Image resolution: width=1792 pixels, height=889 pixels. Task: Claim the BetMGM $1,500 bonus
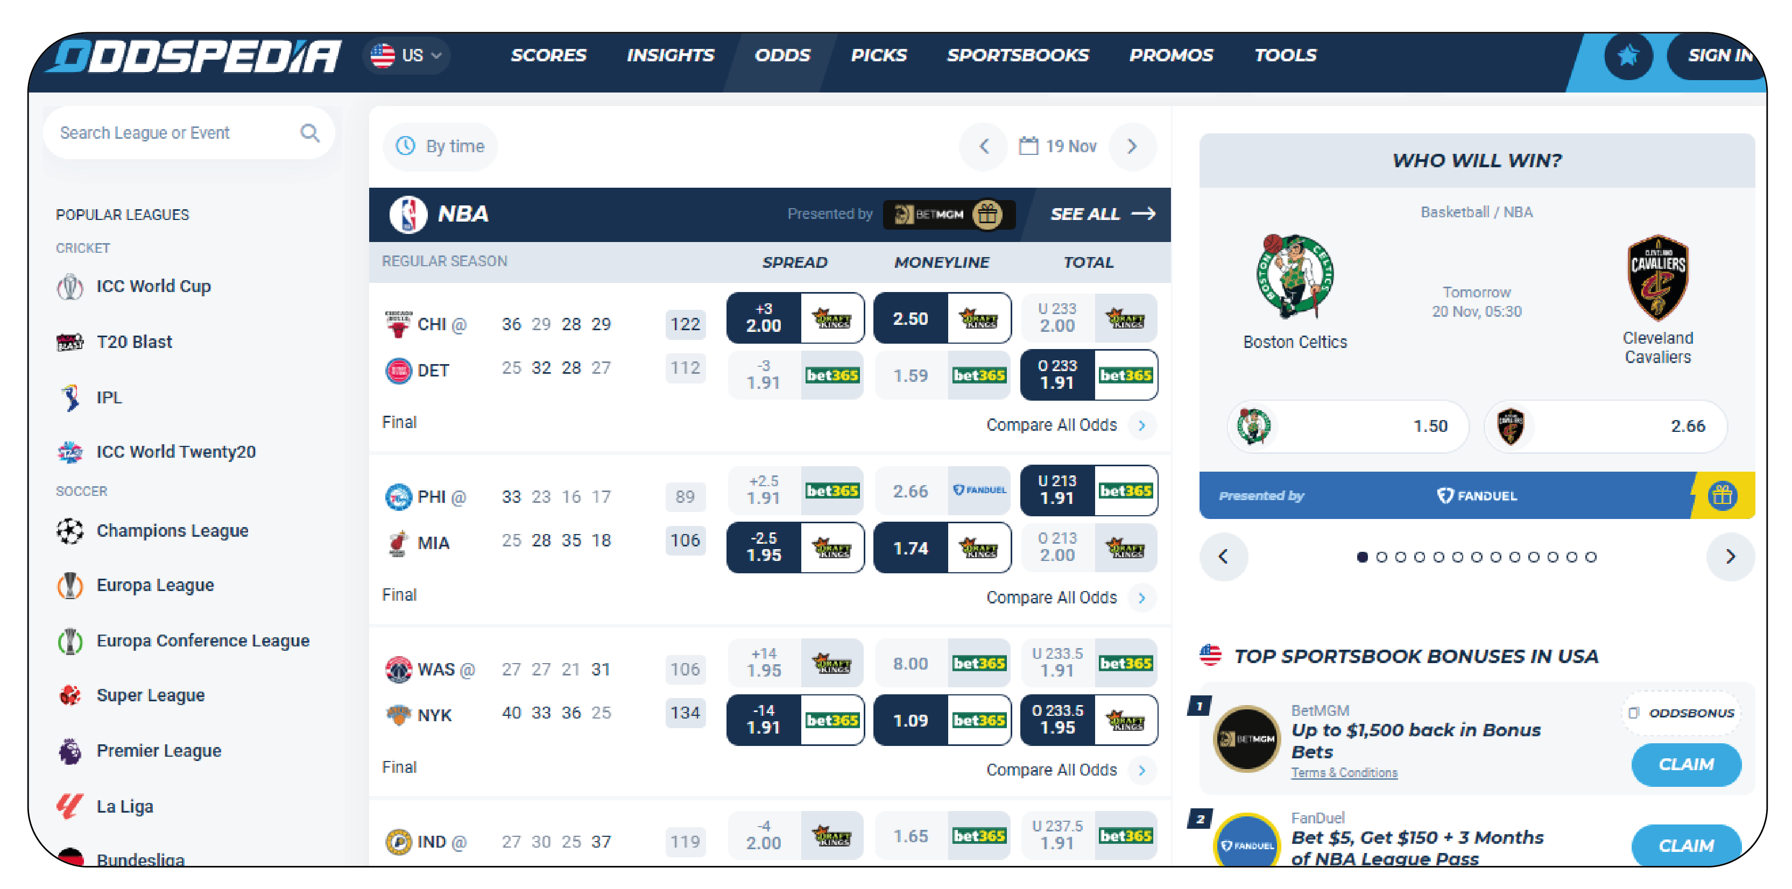click(x=1687, y=765)
